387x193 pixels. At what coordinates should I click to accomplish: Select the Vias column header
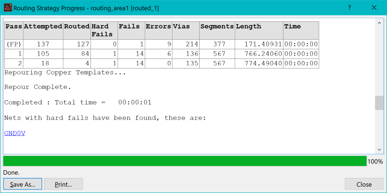pyautogui.click(x=186, y=30)
